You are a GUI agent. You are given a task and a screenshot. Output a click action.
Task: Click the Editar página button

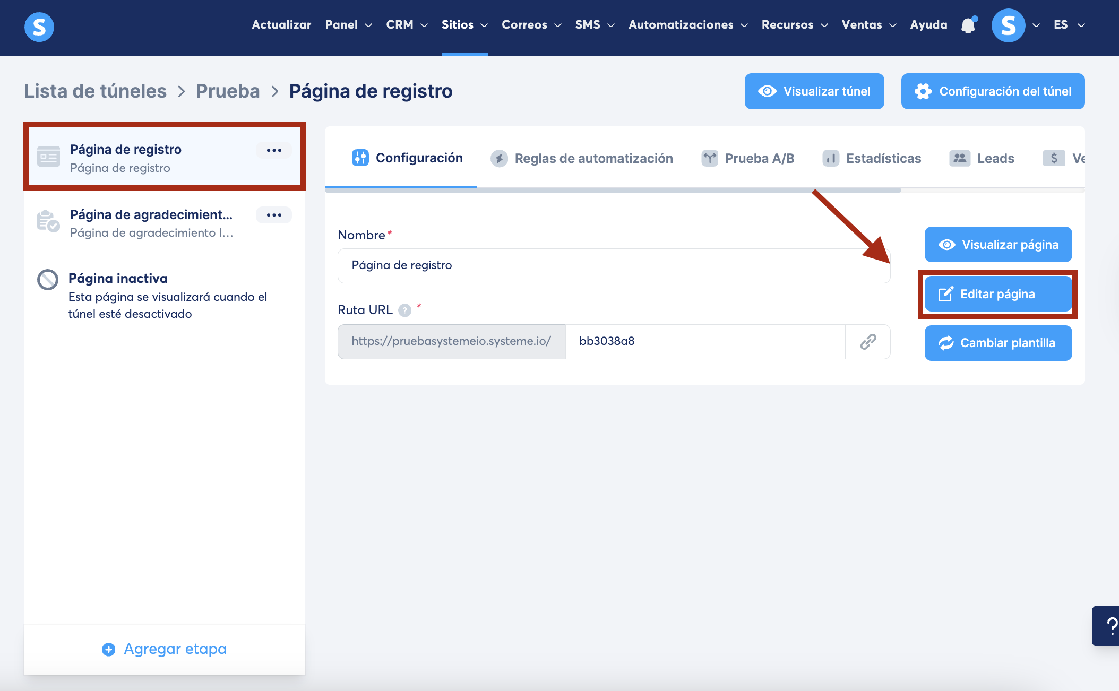(x=998, y=294)
